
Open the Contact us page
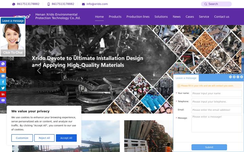point(222,17)
